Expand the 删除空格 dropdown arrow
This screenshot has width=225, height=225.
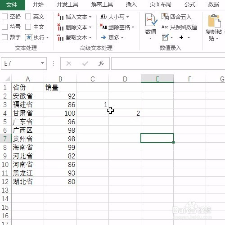(133, 27)
